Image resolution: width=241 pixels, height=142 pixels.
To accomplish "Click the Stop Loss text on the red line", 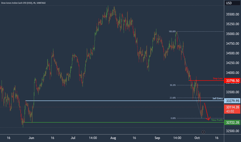I will (x=218, y=78).
